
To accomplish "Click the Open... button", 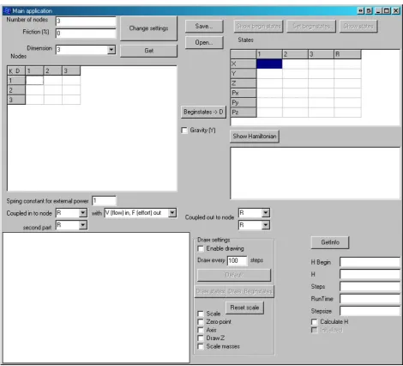I will coord(204,43).
